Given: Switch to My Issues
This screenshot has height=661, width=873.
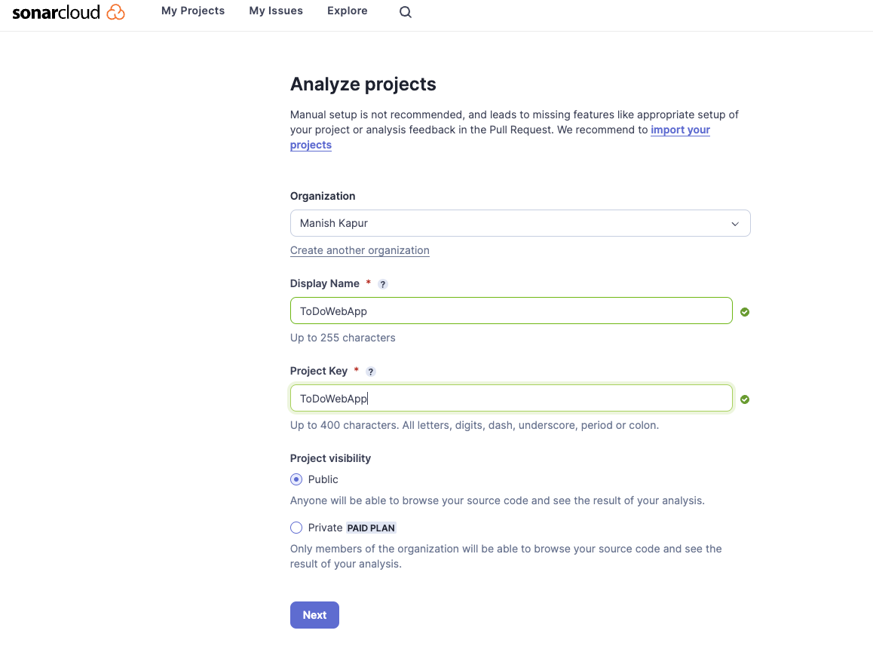Looking at the screenshot, I should (275, 11).
